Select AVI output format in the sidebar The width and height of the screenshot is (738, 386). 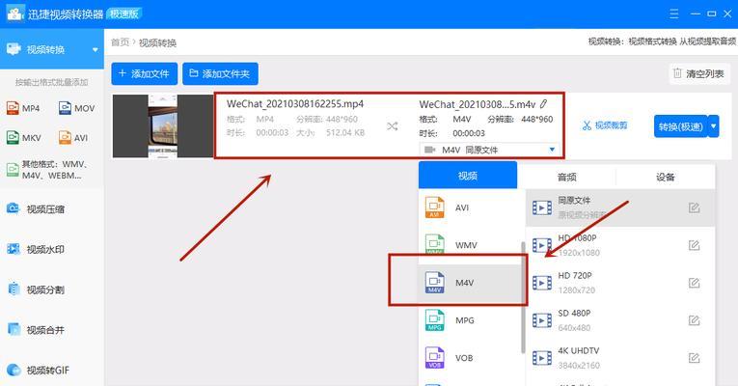[73, 137]
